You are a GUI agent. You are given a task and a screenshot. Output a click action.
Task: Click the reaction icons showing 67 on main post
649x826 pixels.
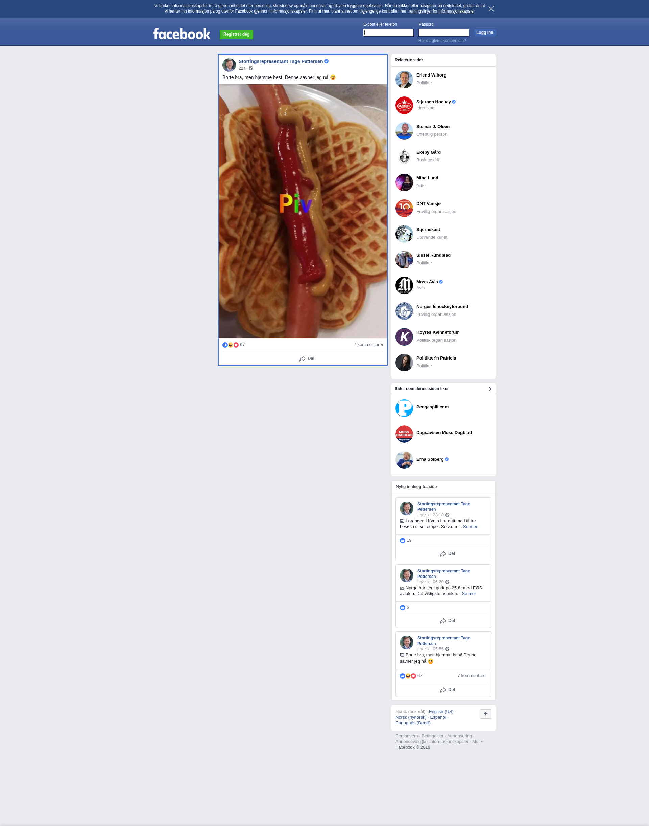pos(230,345)
